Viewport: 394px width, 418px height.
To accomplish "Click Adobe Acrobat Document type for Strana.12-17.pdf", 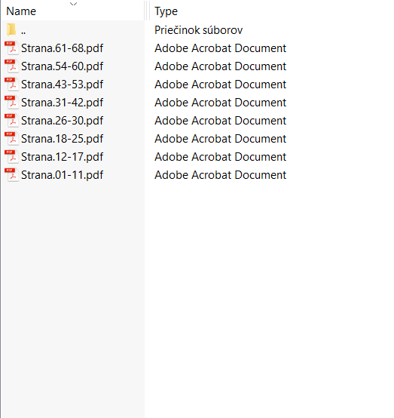I will click(220, 157).
